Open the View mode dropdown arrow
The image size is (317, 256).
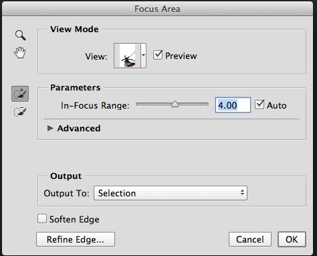coord(143,56)
